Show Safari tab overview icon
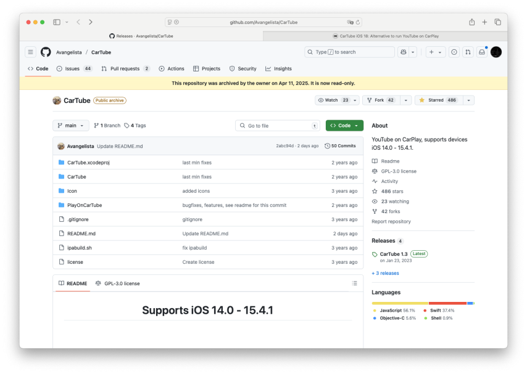This screenshot has width=527, height=374. pyautogui.click(x=498, y=22)
